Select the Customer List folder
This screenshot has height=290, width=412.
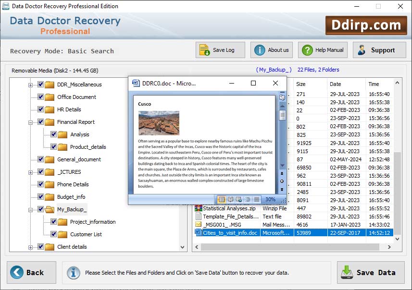coord(86,234)
